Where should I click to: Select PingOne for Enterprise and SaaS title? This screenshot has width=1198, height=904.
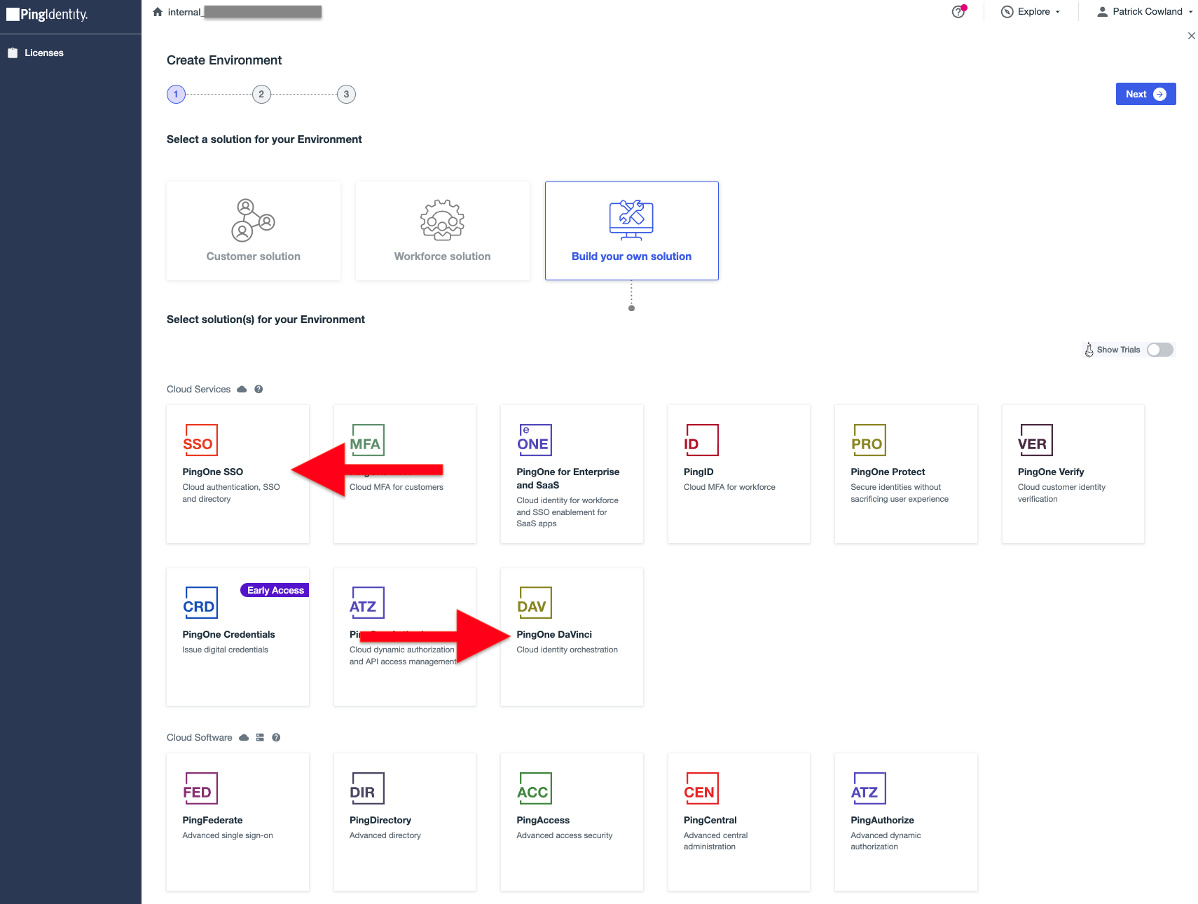[x=568, y=479]
